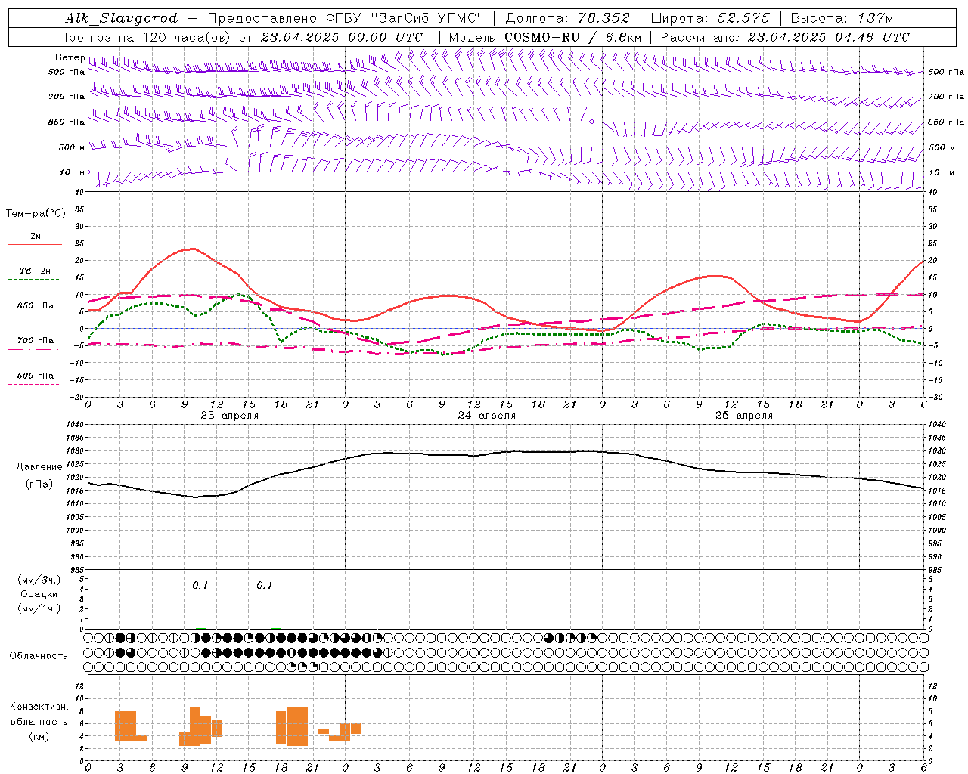Viewport: 968px width, 774px height.
Task: Click the 850 гПа entry in the temperature legend
Action: click(35, 305)
